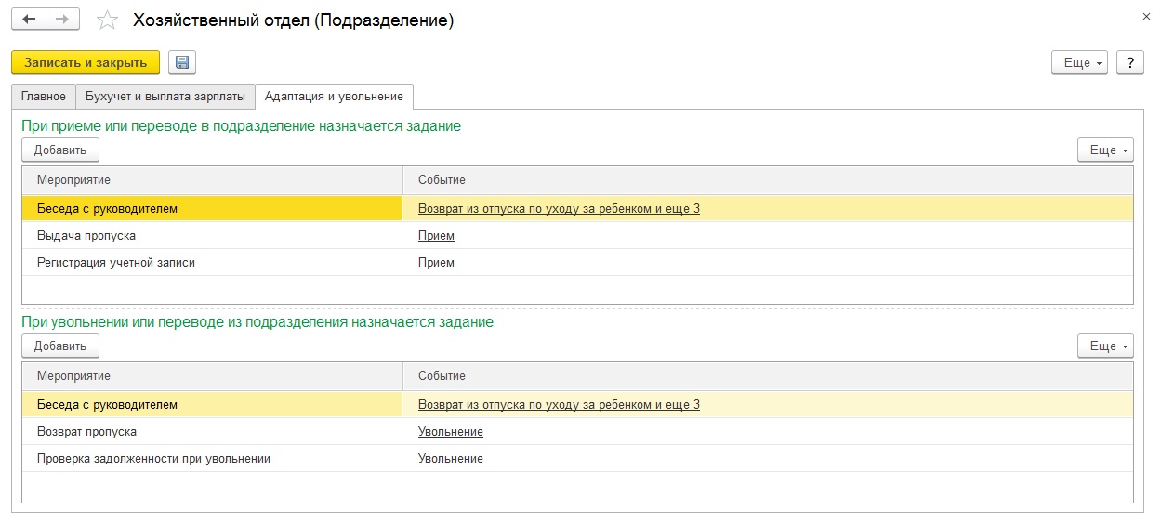Viewport: 1161px width, 523px height.
Task: Expand "Еще" menu of the hiring tasks table
Action: click(x=1105, y=150)
